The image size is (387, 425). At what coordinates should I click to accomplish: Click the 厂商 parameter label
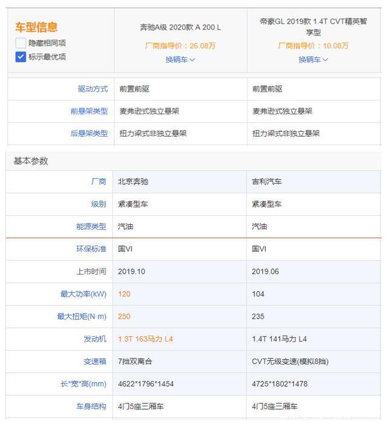(99, 181)
